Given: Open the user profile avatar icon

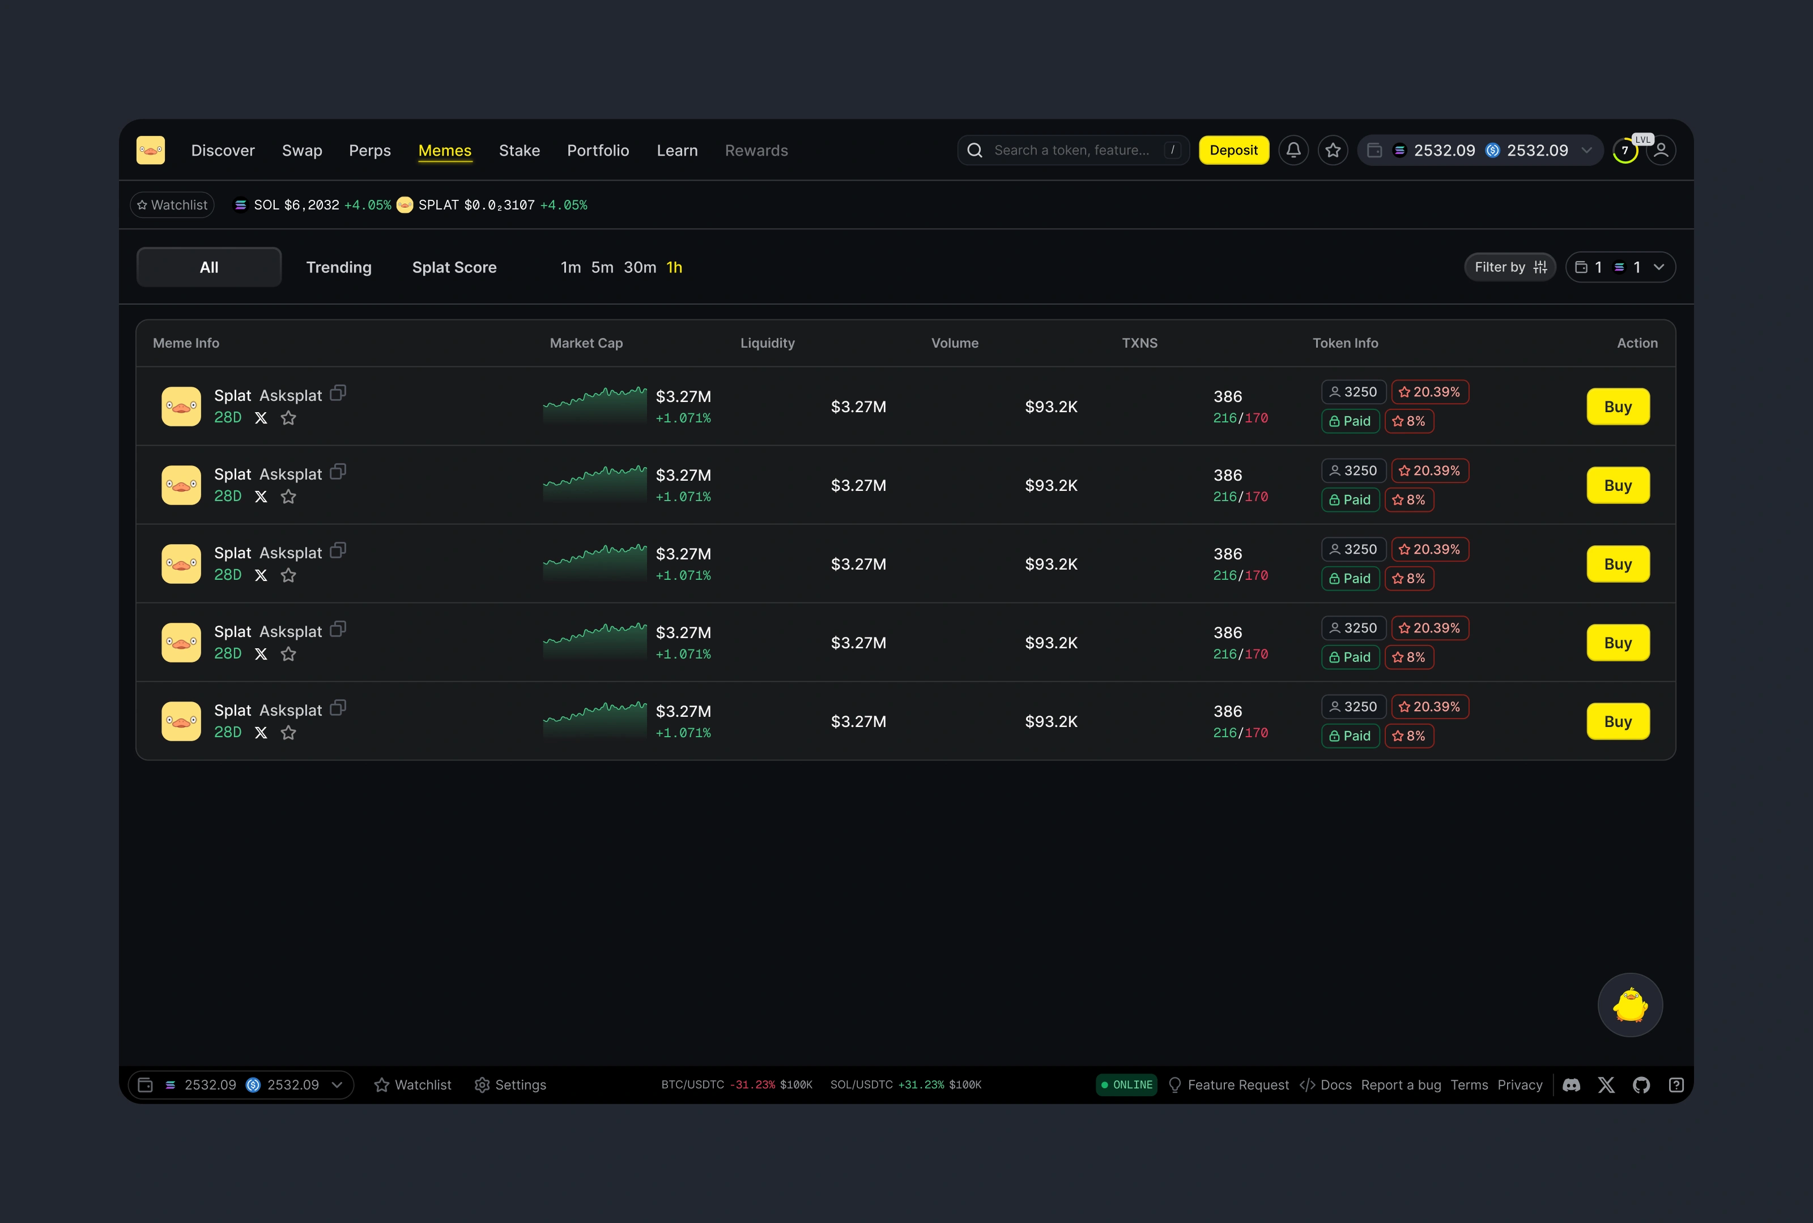Looking at the screenshot, I should pyautogui.click(x=1661, y=151).
